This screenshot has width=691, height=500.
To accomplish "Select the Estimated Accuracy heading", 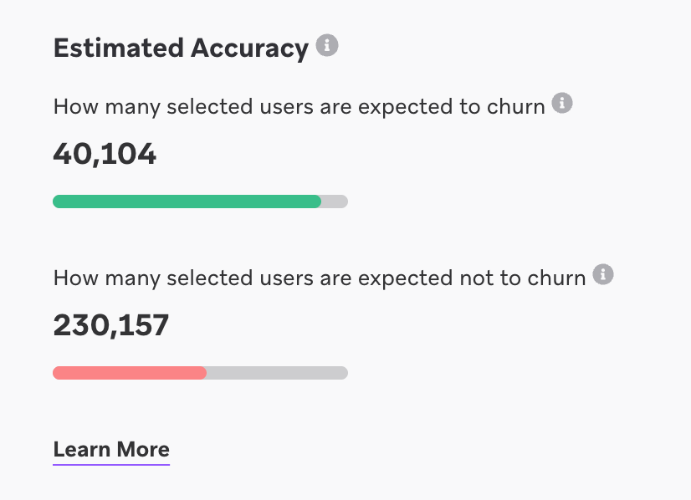I will [181, 48].
